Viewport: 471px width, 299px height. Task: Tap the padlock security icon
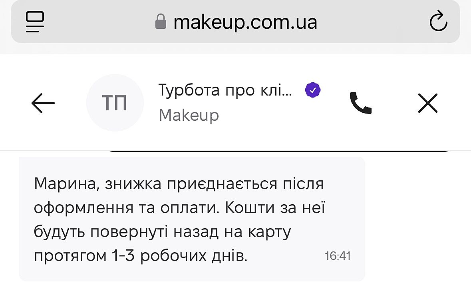160,22
